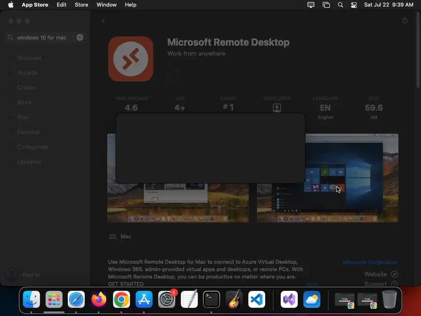This screenshot has width=421, height=316.
Task: Click the loading progress spinner under title
Action: pos(173,76)
